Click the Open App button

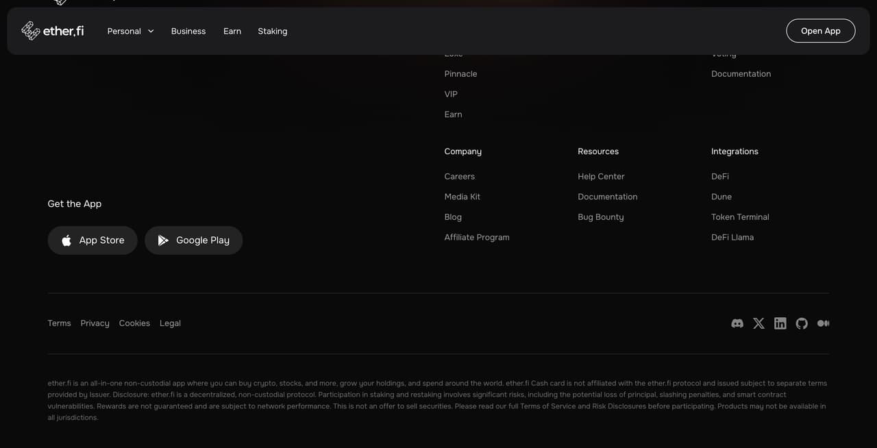821,31
